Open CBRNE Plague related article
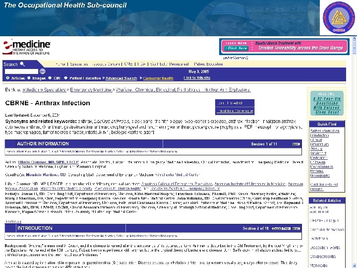 [x=324, y=220]
